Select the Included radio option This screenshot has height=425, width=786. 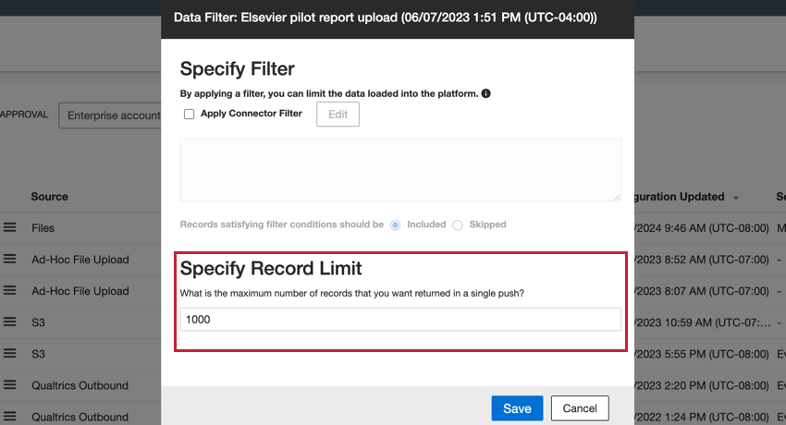396,225
